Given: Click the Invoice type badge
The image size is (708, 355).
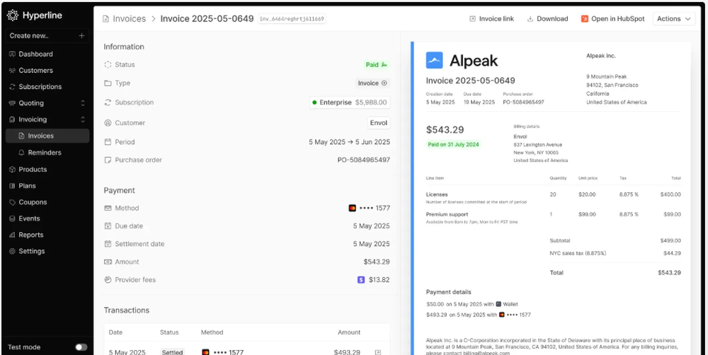Looking at the screenshot, I should [372, 83].
